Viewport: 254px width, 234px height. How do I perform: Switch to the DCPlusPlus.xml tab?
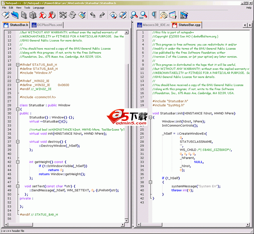pyautogui.click(x=47, y=25)
